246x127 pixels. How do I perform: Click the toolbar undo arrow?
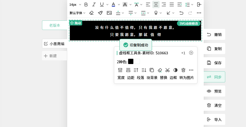click(x=181, y=13)
